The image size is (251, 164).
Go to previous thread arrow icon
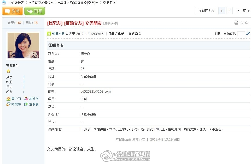[242, 22]
